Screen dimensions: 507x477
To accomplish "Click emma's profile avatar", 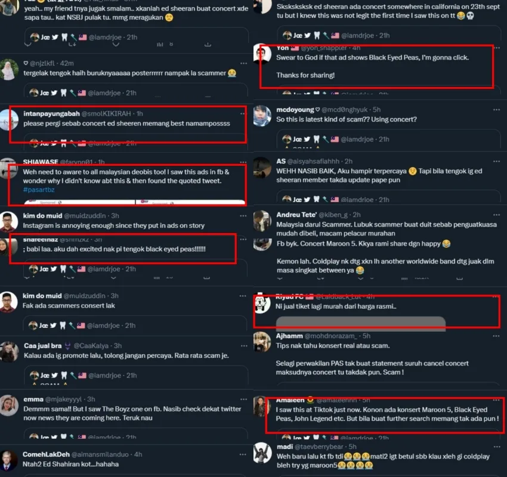I will point(9,405).
